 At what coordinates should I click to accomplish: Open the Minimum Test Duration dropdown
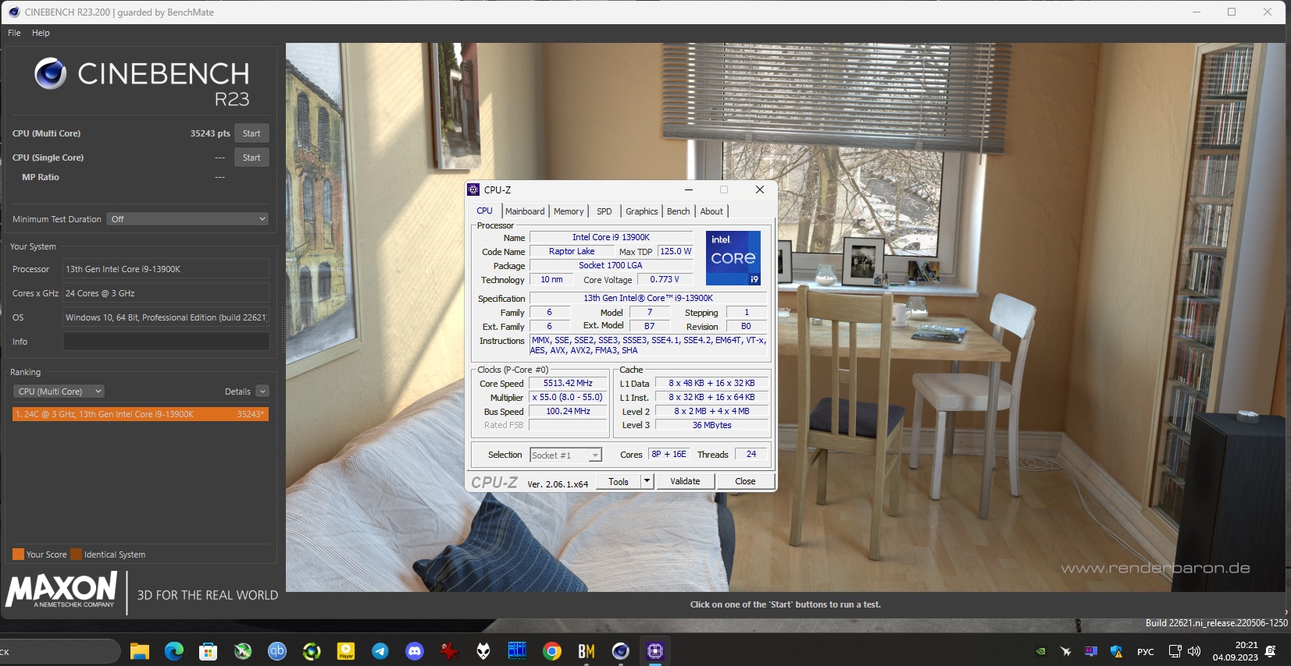point(188,219)
